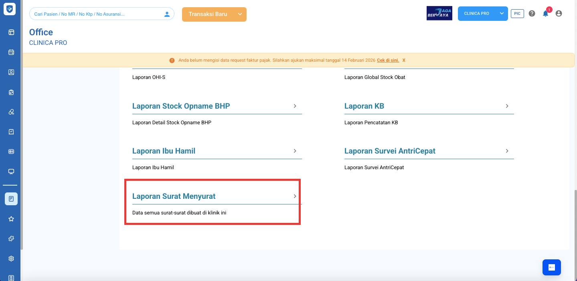Click the Cari Pasien search field
This screenshot has height=281, width=577.
point(96,14)
